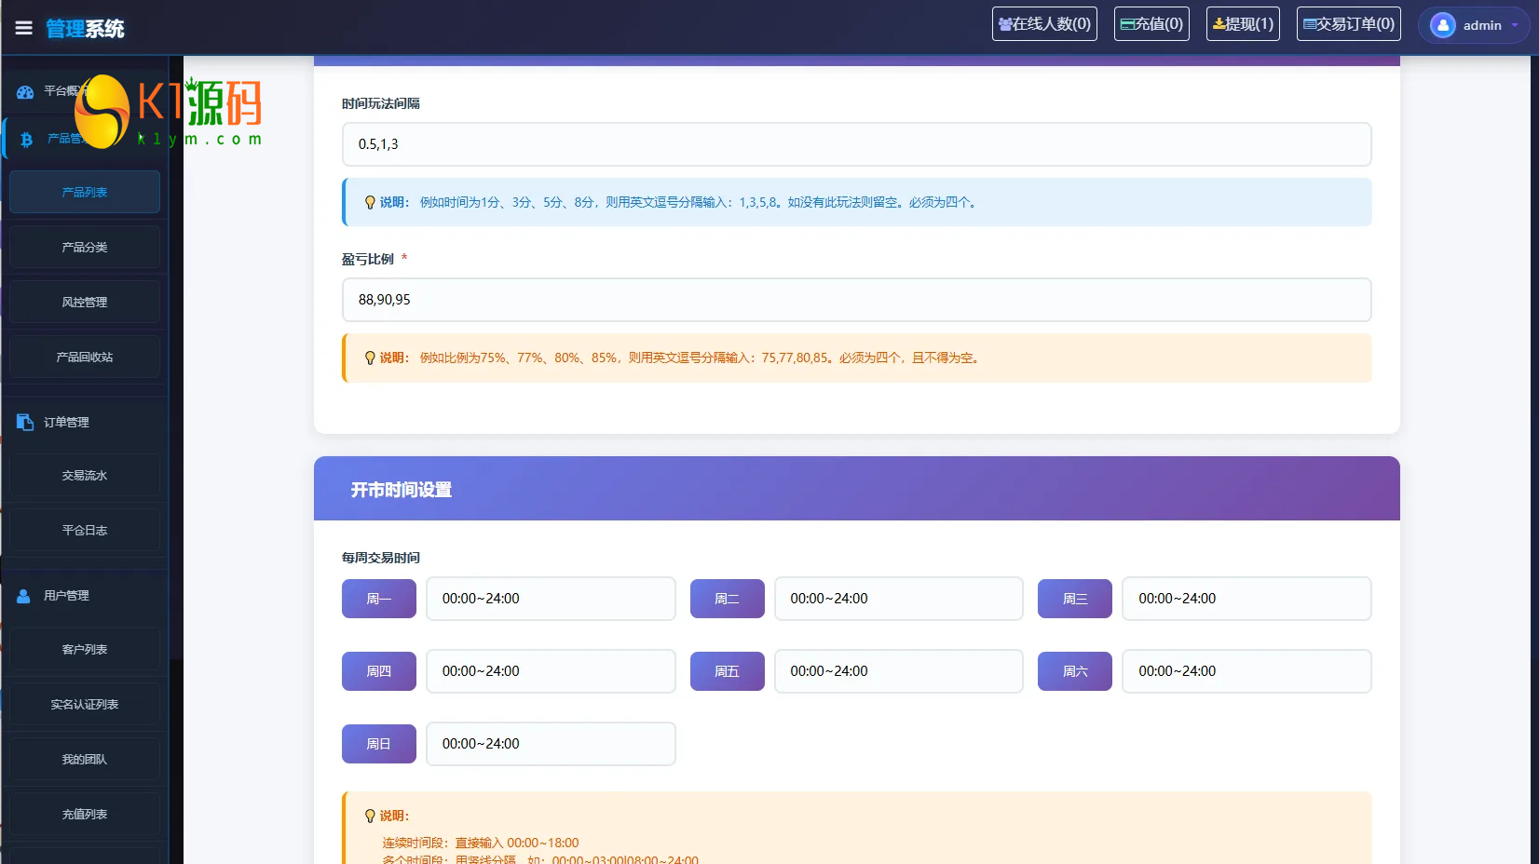Click lightbulb icon in trading-time 说明 note

[370, 816]
